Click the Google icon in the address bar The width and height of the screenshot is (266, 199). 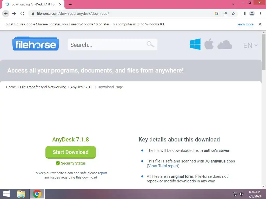pyautogui.click(x=216, y=13)
